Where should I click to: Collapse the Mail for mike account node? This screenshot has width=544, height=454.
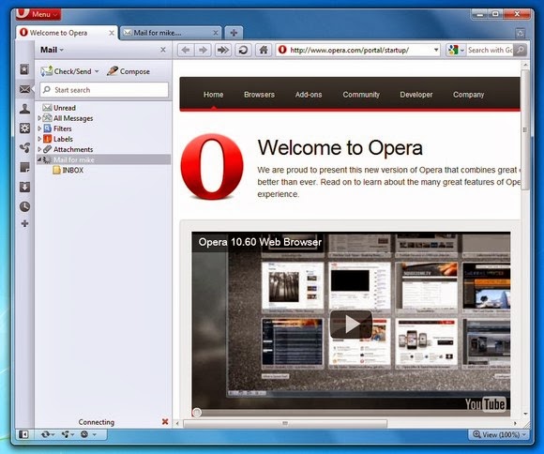pyautogui.click(x=39, y=159)
